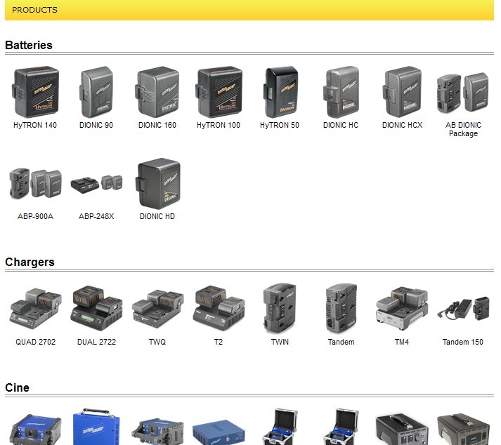Open the blue anton bauer box Cine product
Viewport: 501px width, 445px height.
[96, 427]
